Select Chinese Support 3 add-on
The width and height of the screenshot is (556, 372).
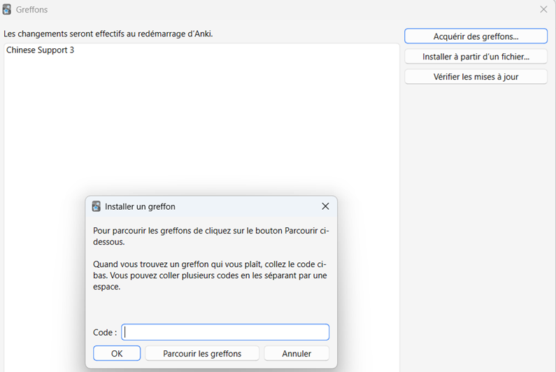pyautogui.click(x=41, y=50)
